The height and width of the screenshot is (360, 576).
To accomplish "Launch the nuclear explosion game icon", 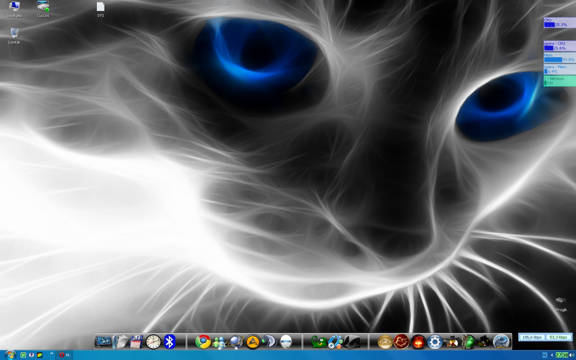I will point(418,341).
